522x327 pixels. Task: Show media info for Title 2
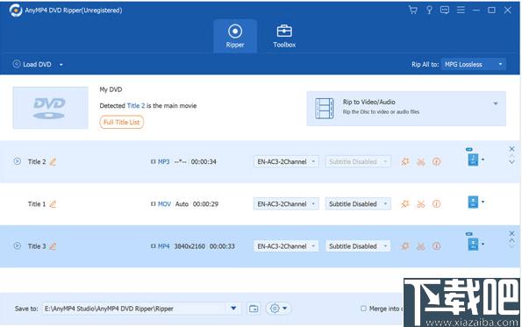(x=436, y=161)
